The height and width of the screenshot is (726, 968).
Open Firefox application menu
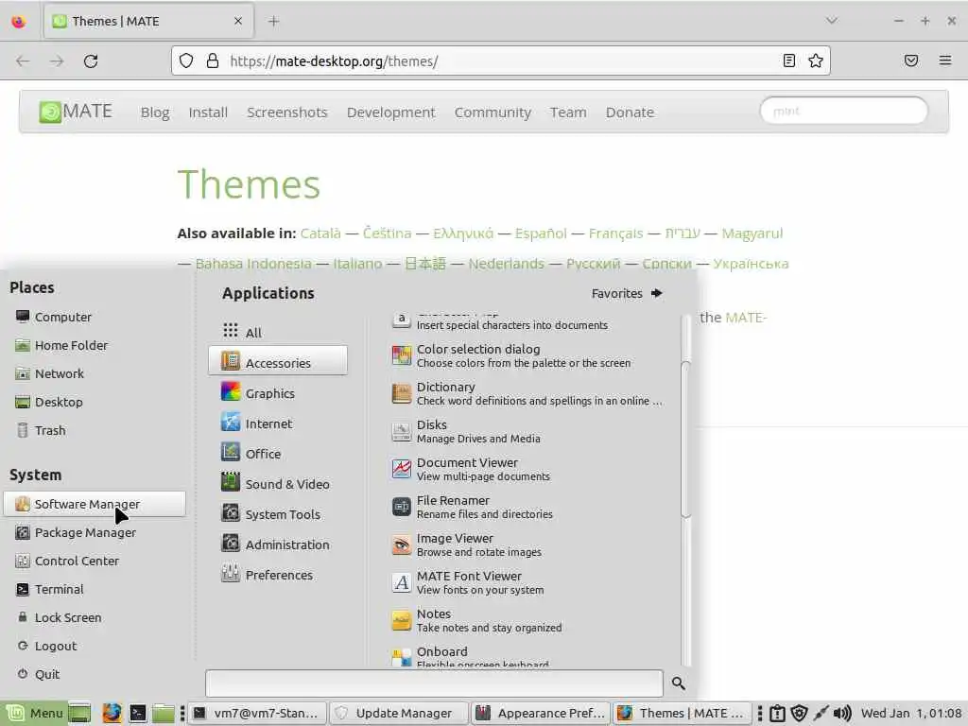(945, 60)
